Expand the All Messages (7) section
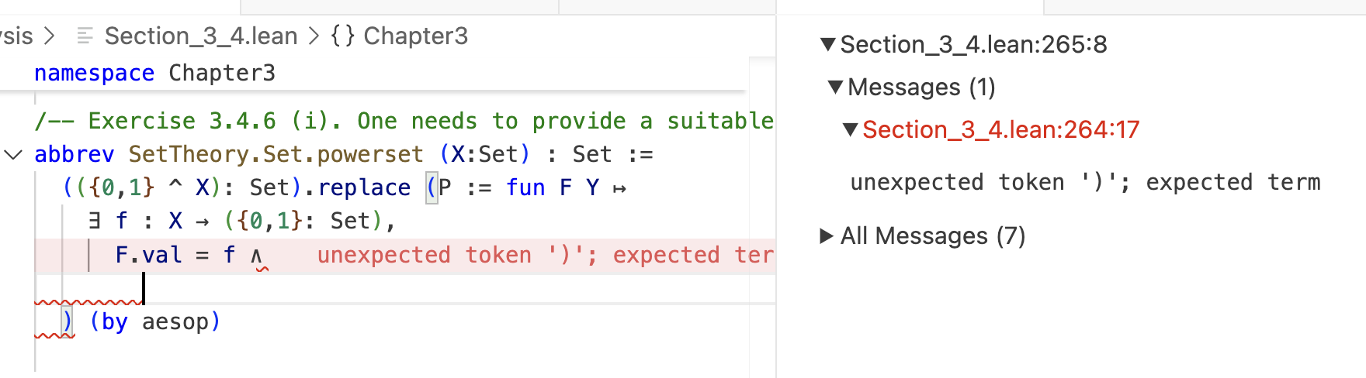 (827, 235)
